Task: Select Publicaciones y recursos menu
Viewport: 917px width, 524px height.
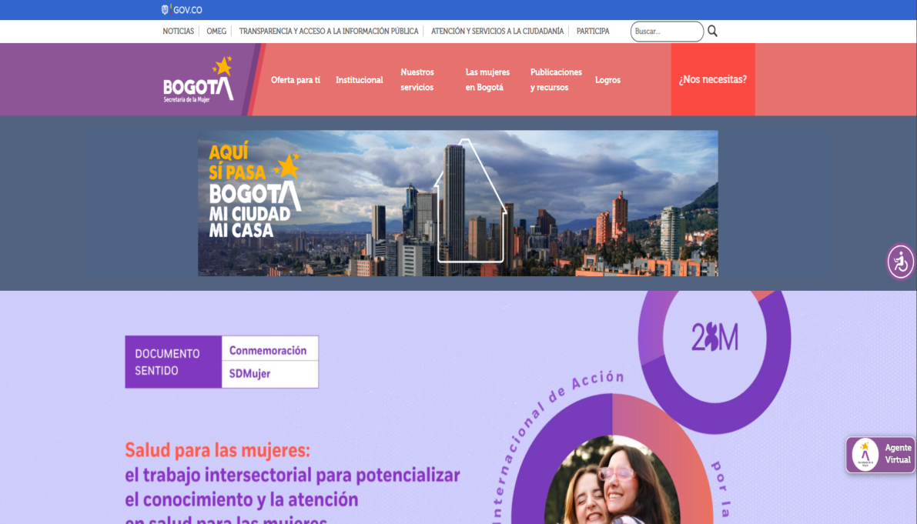Action: 556,79
